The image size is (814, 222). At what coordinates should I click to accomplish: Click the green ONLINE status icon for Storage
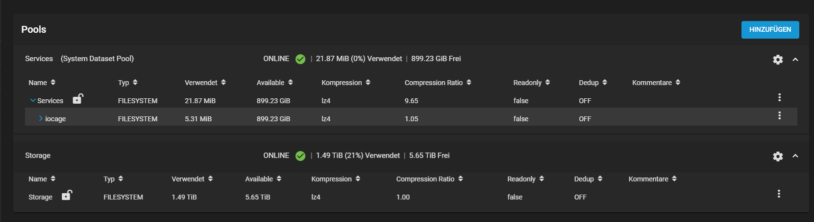(x=300, y=156)
